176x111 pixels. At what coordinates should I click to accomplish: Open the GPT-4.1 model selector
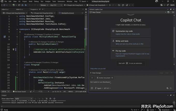pos(107,88)
